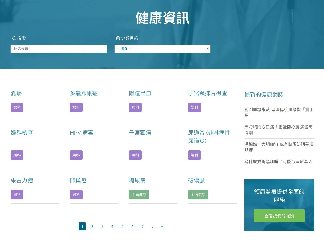
Task: Open the 多囊卵巢症 article
Action: (x=84, y=93)
